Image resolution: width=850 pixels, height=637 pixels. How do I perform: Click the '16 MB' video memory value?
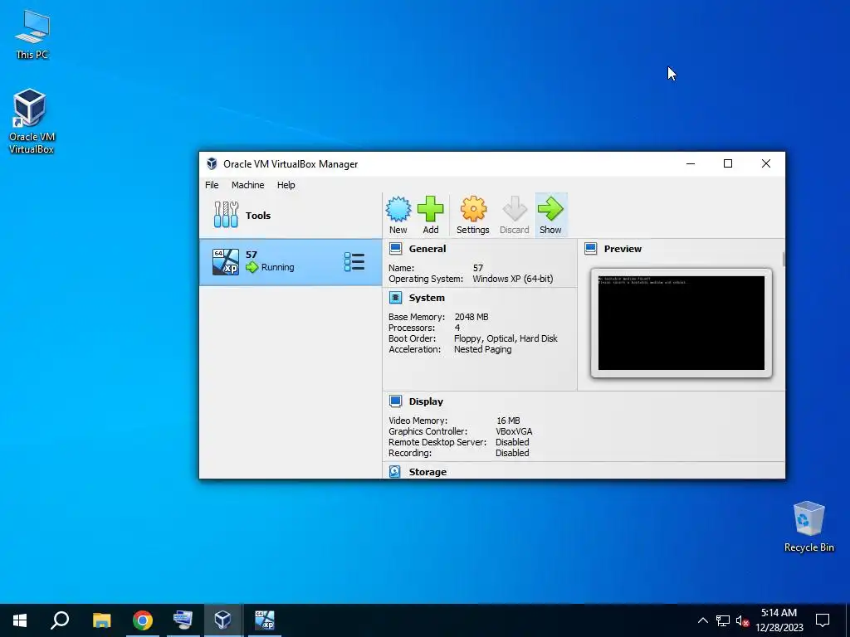tap(508, 421)
